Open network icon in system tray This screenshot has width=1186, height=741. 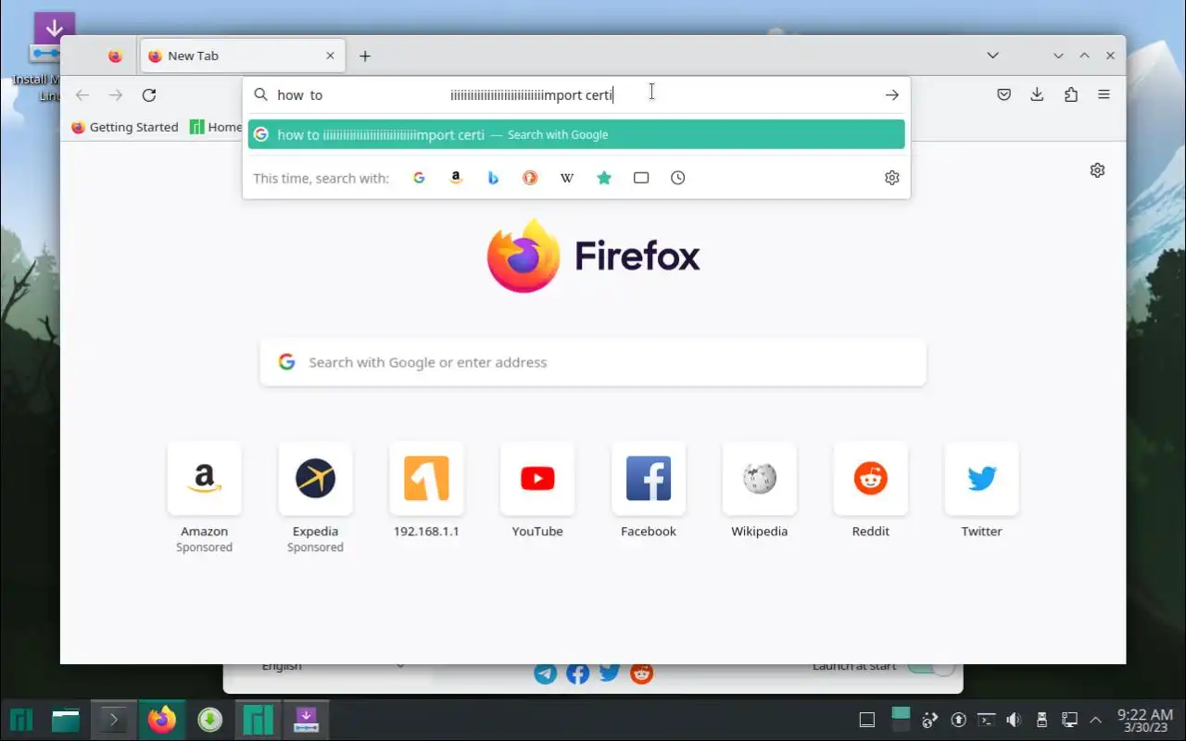[x=1068, y=720]
